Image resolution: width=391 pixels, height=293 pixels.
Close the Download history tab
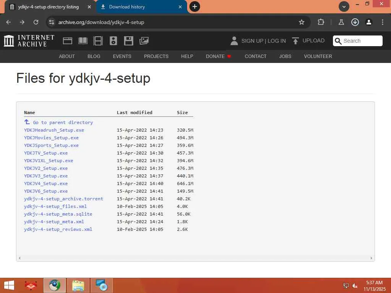[180, 7]
